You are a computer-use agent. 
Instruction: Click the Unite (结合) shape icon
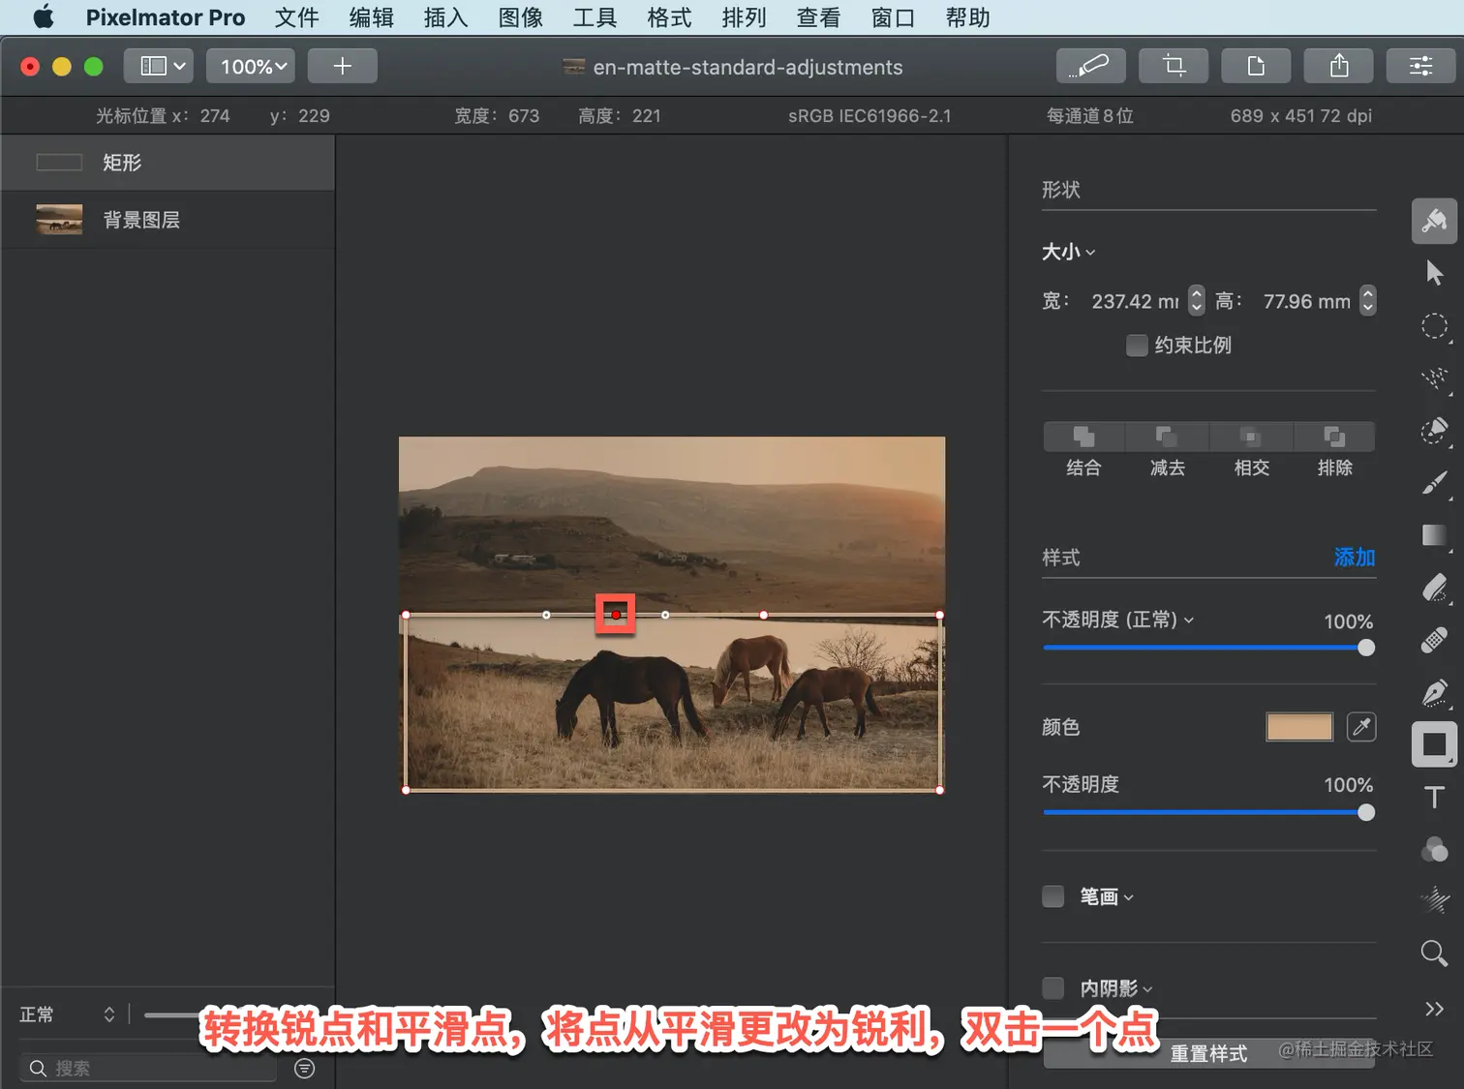[x=1083, y=437]
